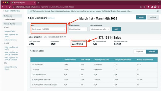Open a new browser tab
The height and width of the screenshot is (91, 162).
coord(38,3)
